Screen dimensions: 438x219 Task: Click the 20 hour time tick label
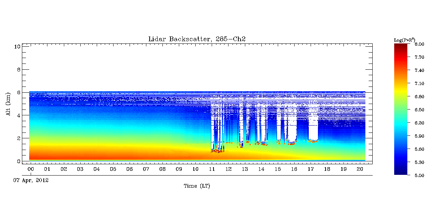[360, 169]
